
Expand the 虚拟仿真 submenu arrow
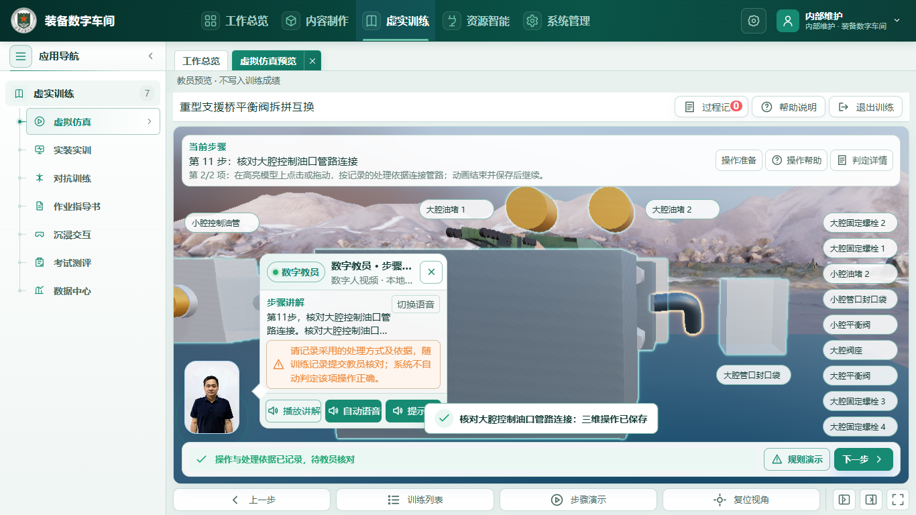(x=149, y=121)
